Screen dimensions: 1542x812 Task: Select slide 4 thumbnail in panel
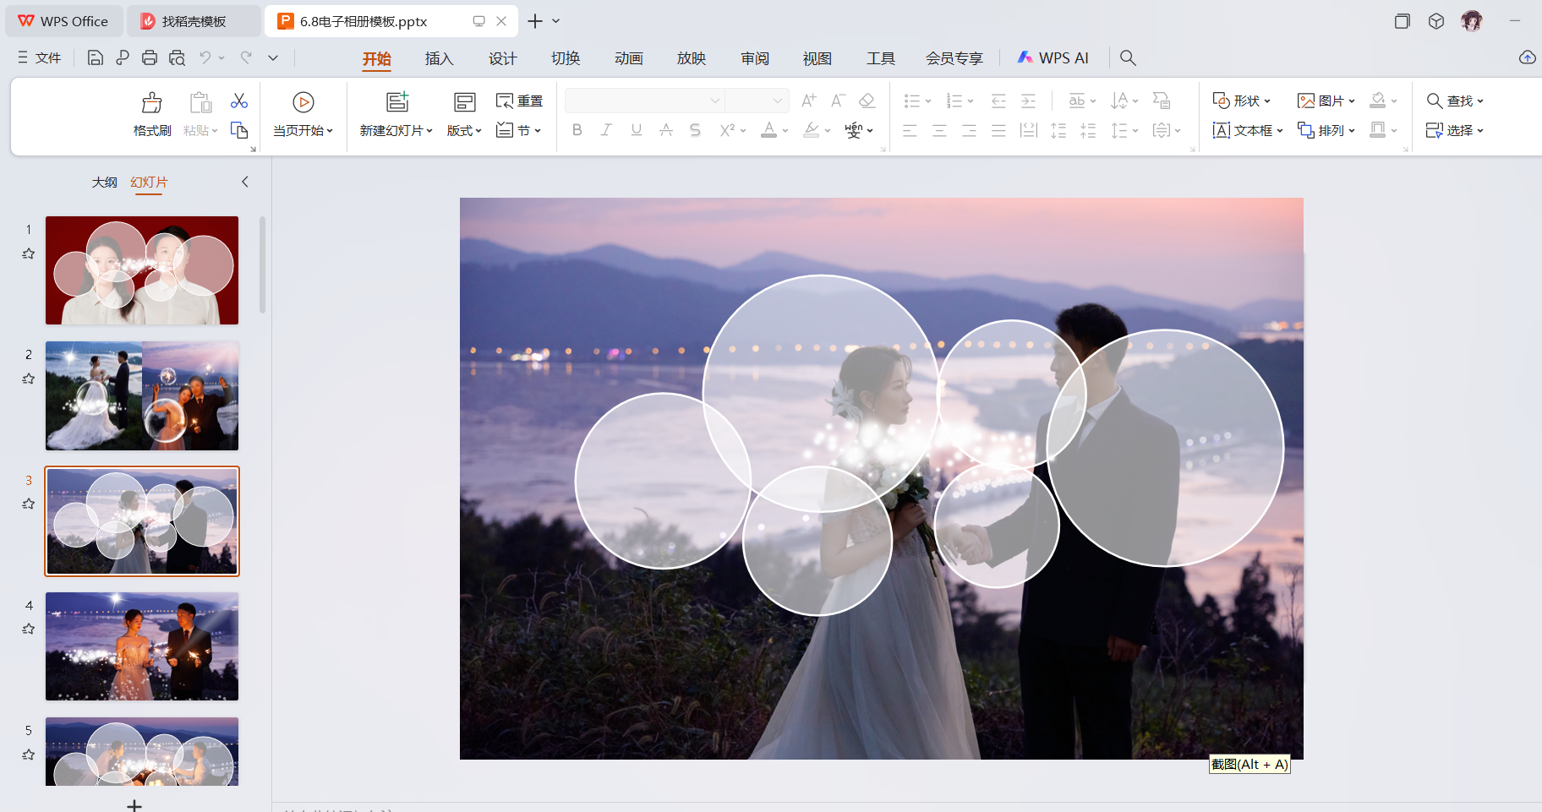tap(142, 646)
